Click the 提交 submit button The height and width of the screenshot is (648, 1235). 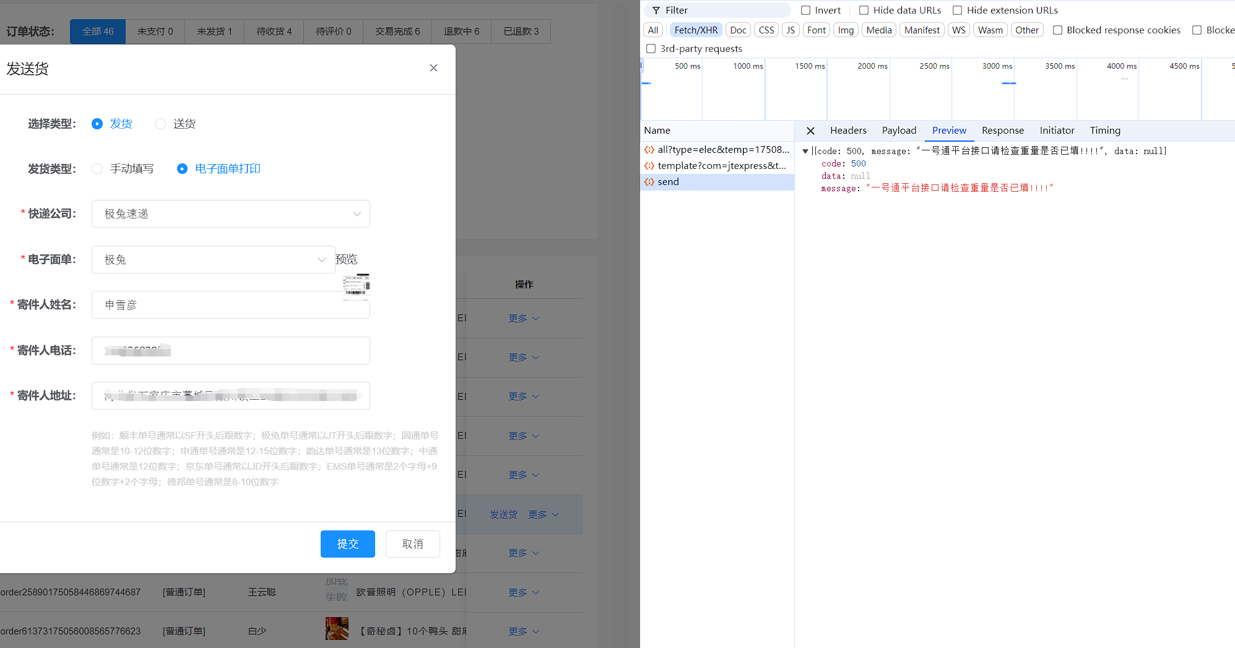[348, 544]
